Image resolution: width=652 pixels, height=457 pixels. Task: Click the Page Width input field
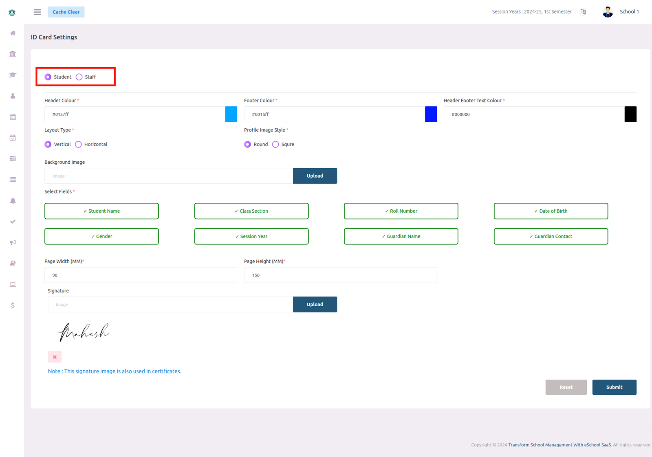click(x=141, y=275)
